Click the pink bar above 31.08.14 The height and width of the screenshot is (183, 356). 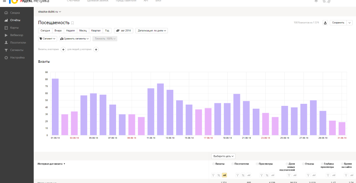(342, 129)
